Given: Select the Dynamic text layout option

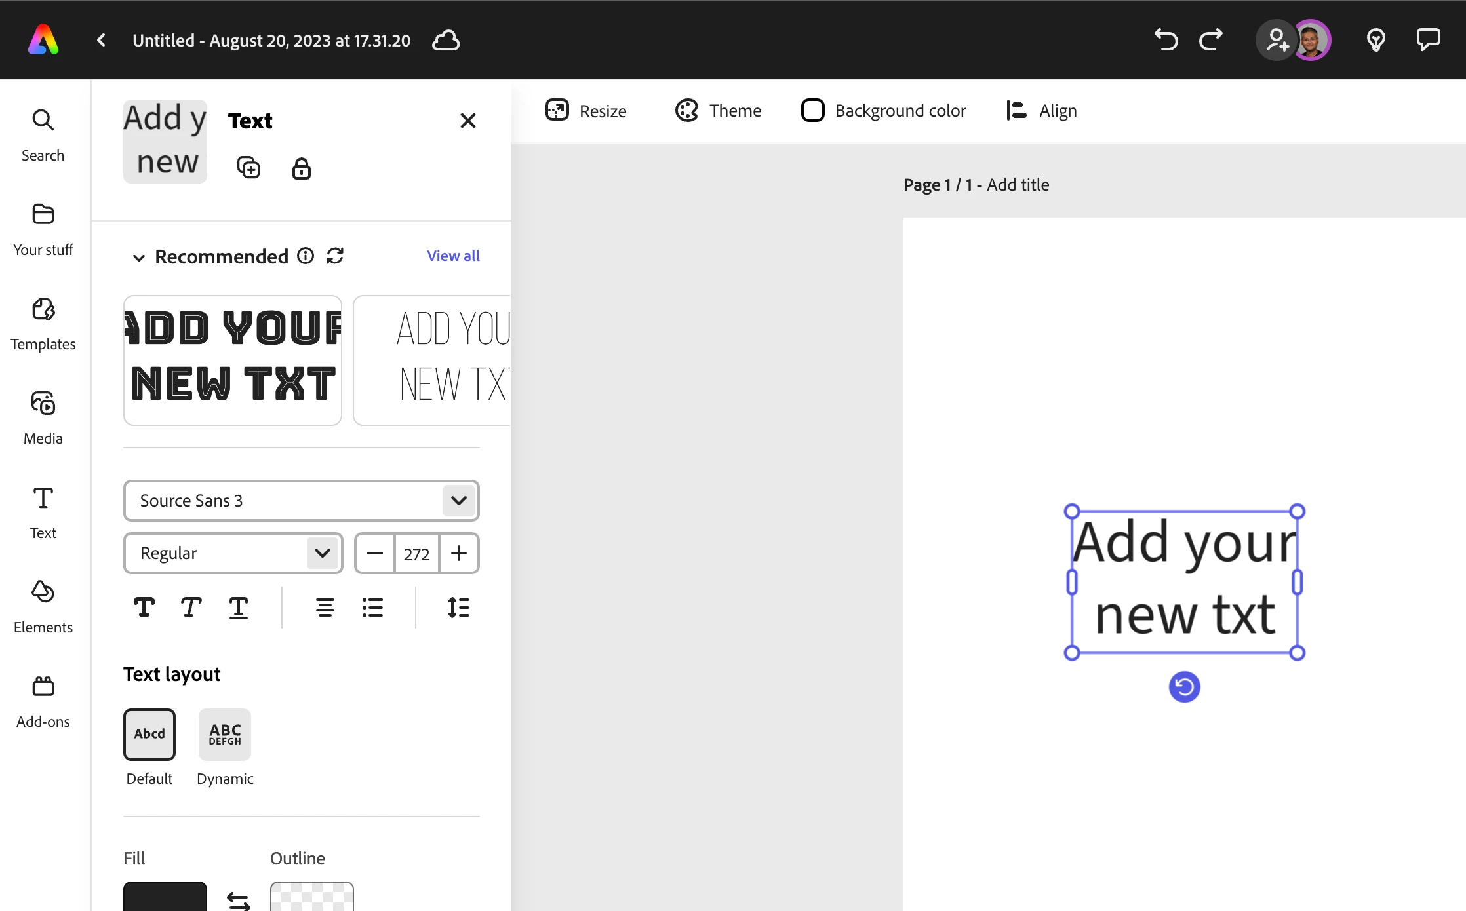Looking at the screenshot, I should pos(225,735).
